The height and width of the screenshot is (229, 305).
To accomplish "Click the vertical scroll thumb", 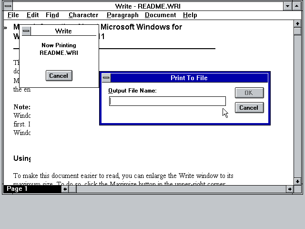I will click(297, 31).
